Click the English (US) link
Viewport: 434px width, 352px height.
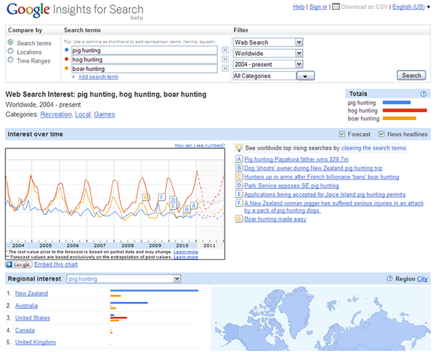click(x=409, y=6)
